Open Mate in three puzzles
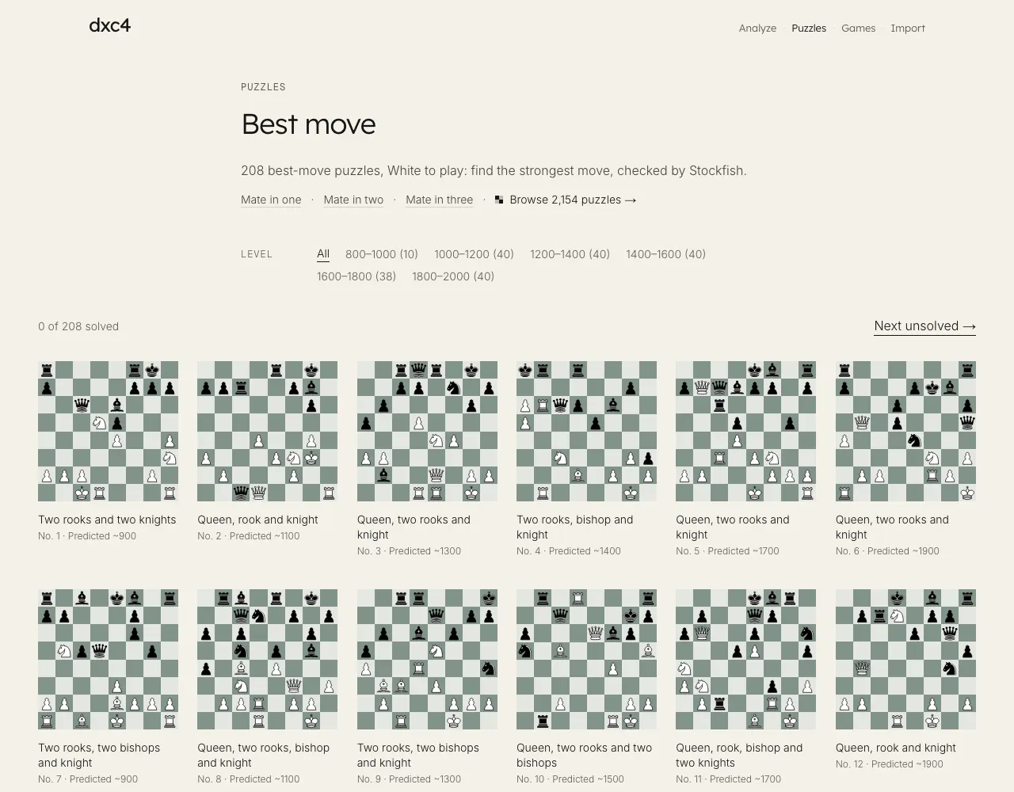 [x=439, y=200]
